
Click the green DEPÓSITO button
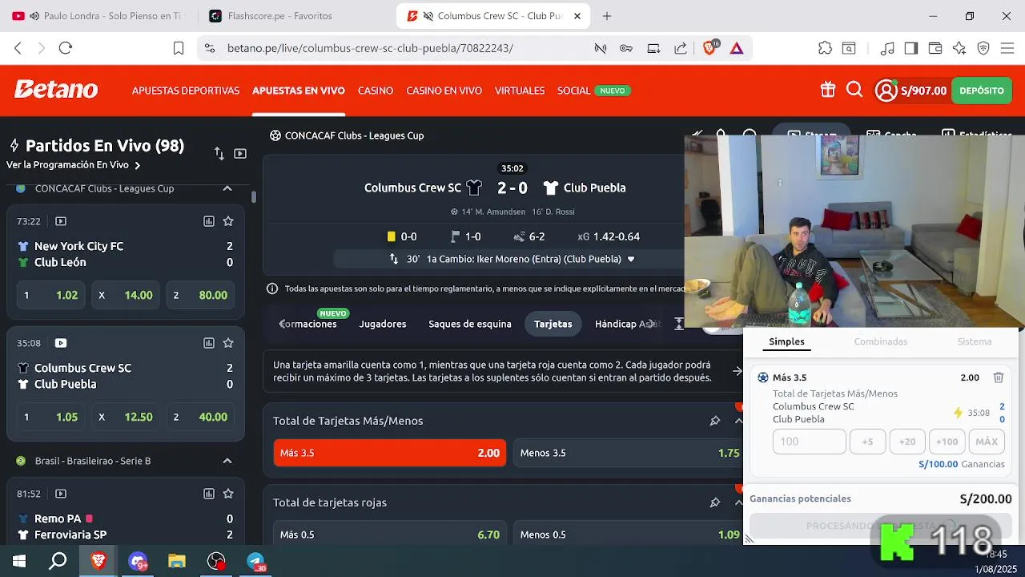point(982,91)
